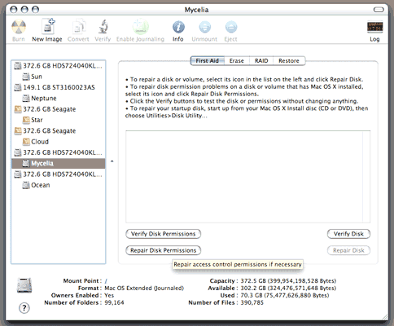Select the Seagate disk above Star
Screen dimensions: 394x326
[59, 109]
